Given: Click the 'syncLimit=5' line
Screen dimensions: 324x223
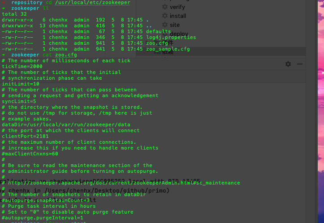Looking at the screenshot, I should click(19, 101).
